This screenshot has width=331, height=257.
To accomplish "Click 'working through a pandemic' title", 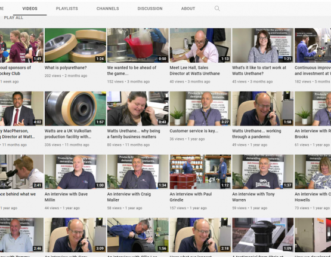I will click(256, 134).
